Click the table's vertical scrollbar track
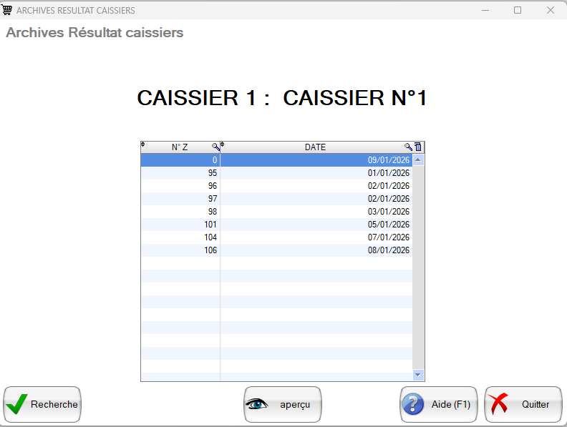Viewport: 567px width, 427px height. pos(418,268)
